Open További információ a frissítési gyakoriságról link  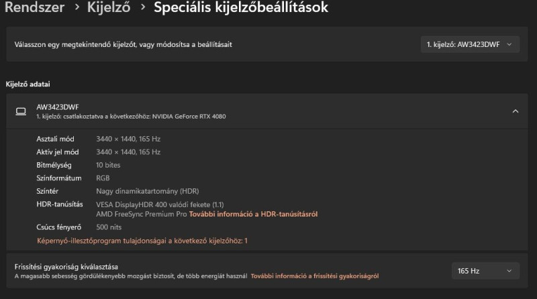click(x=315, y=276)
